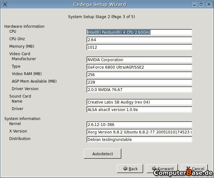
Task: Select the Driver Version field
Action: click(139, 89)
